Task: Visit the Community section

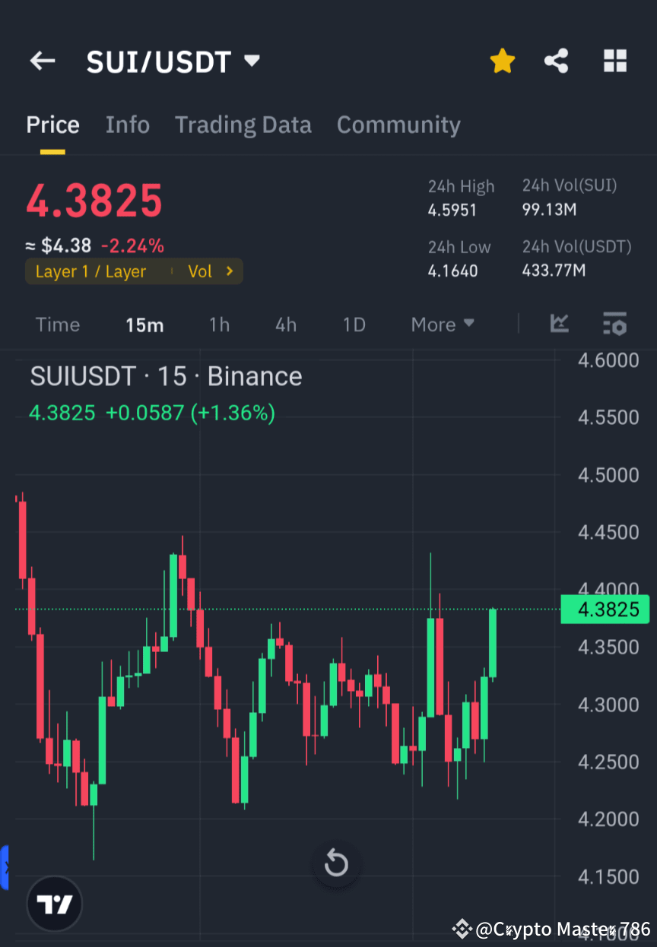Action: [x=398, y=125]
